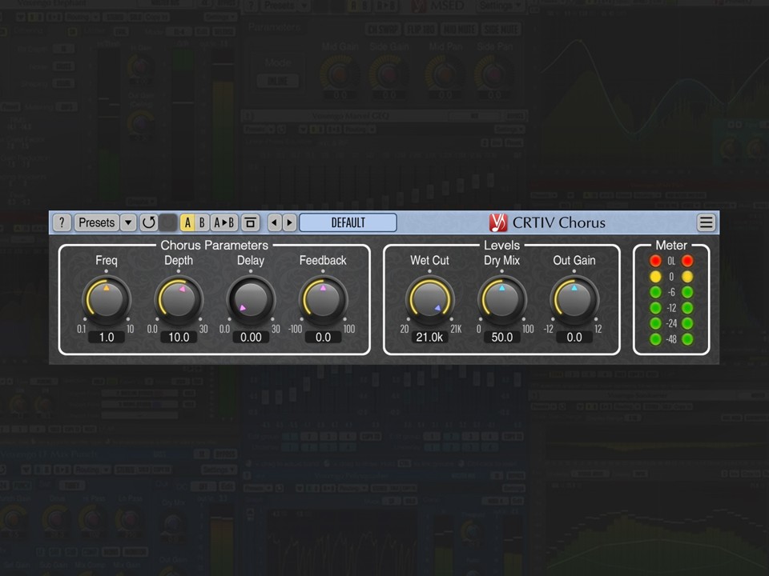
Task: Click the greyed-out redo button
Action: pyautogui.click(x=167, y=223)
